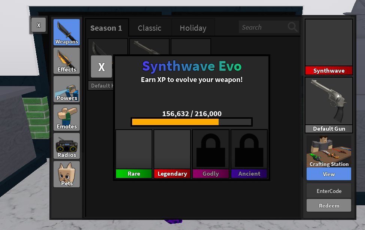Click the search magnifier icon
Screen dimensions: 365x230
click(292, 27)
